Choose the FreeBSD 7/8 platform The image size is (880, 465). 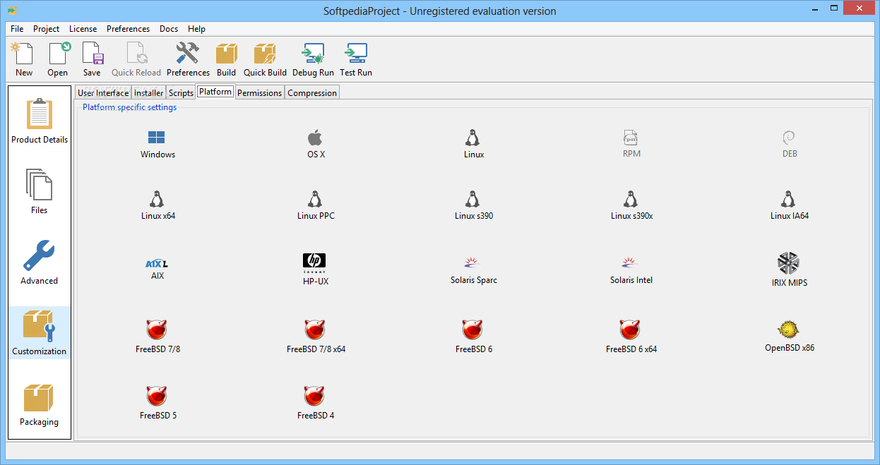coord(157,337)
